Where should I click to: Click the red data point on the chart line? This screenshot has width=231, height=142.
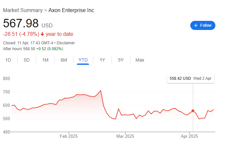(x=193, y=111)
